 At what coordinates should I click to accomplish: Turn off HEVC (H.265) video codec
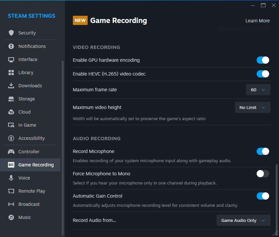point(263,74)
